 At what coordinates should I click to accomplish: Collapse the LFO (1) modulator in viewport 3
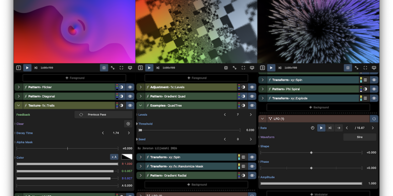click(x=263, y=119)
